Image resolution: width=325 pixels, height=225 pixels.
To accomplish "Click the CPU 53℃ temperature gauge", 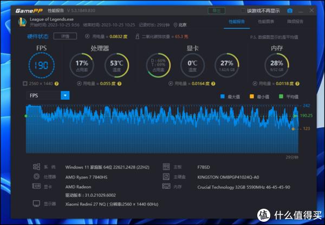I will 116,65.
